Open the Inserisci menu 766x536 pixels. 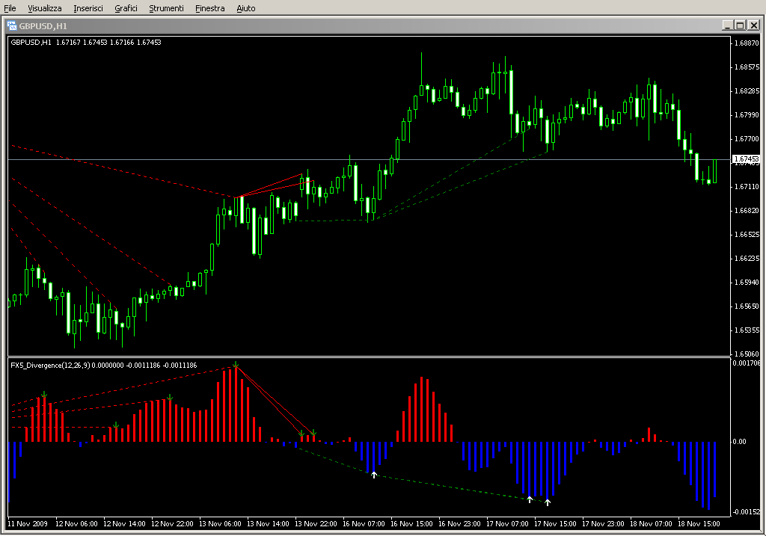[x=88, y=8]
